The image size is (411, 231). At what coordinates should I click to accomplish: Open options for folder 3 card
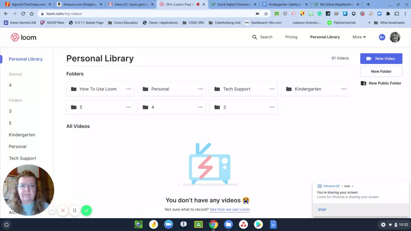click(272, 107)
